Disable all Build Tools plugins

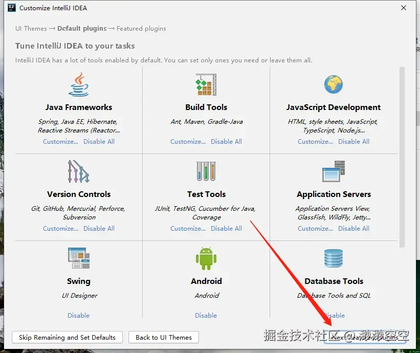tap(226, 141)
